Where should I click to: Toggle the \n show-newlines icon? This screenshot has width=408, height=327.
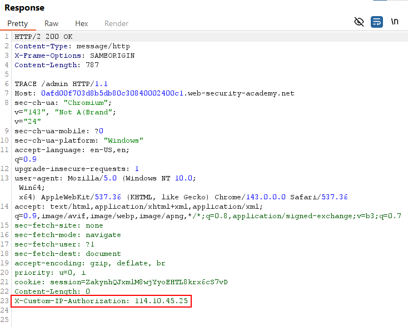[395, 22]
